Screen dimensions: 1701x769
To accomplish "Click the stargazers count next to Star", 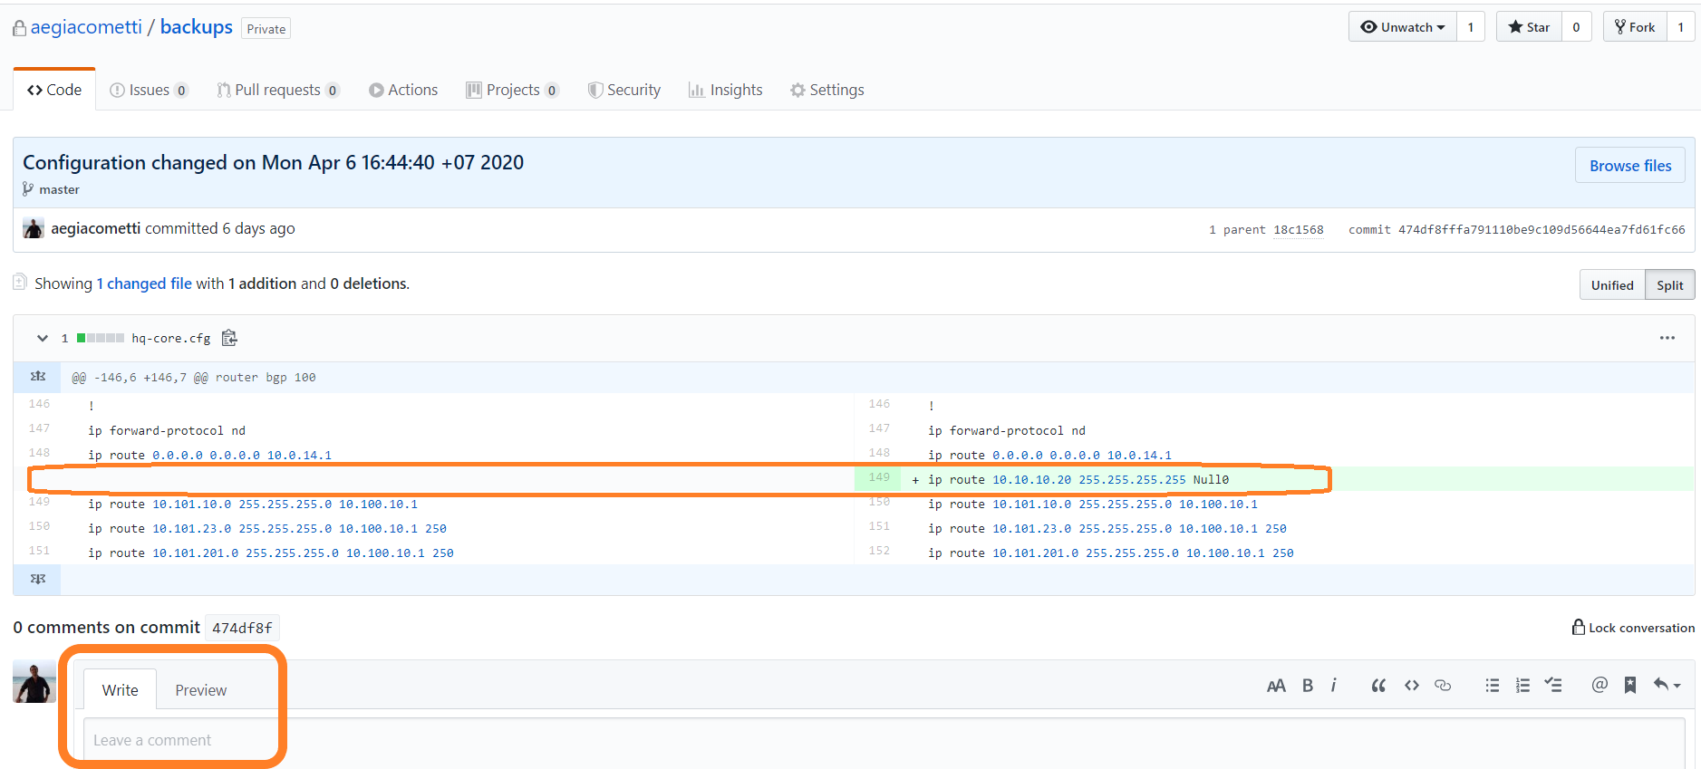I will 1576,27.
